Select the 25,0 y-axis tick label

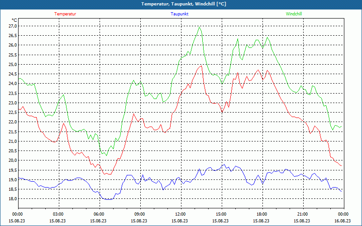(12, 65)
